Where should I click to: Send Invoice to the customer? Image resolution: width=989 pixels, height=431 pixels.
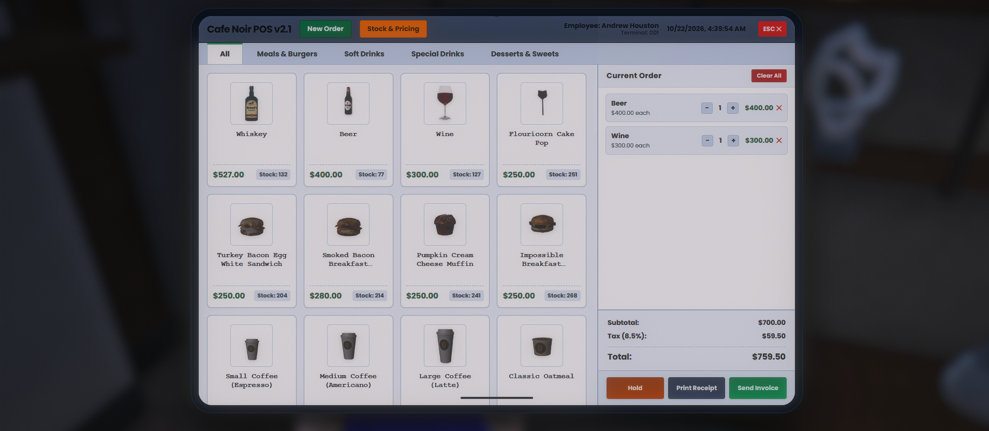point(758,388)
